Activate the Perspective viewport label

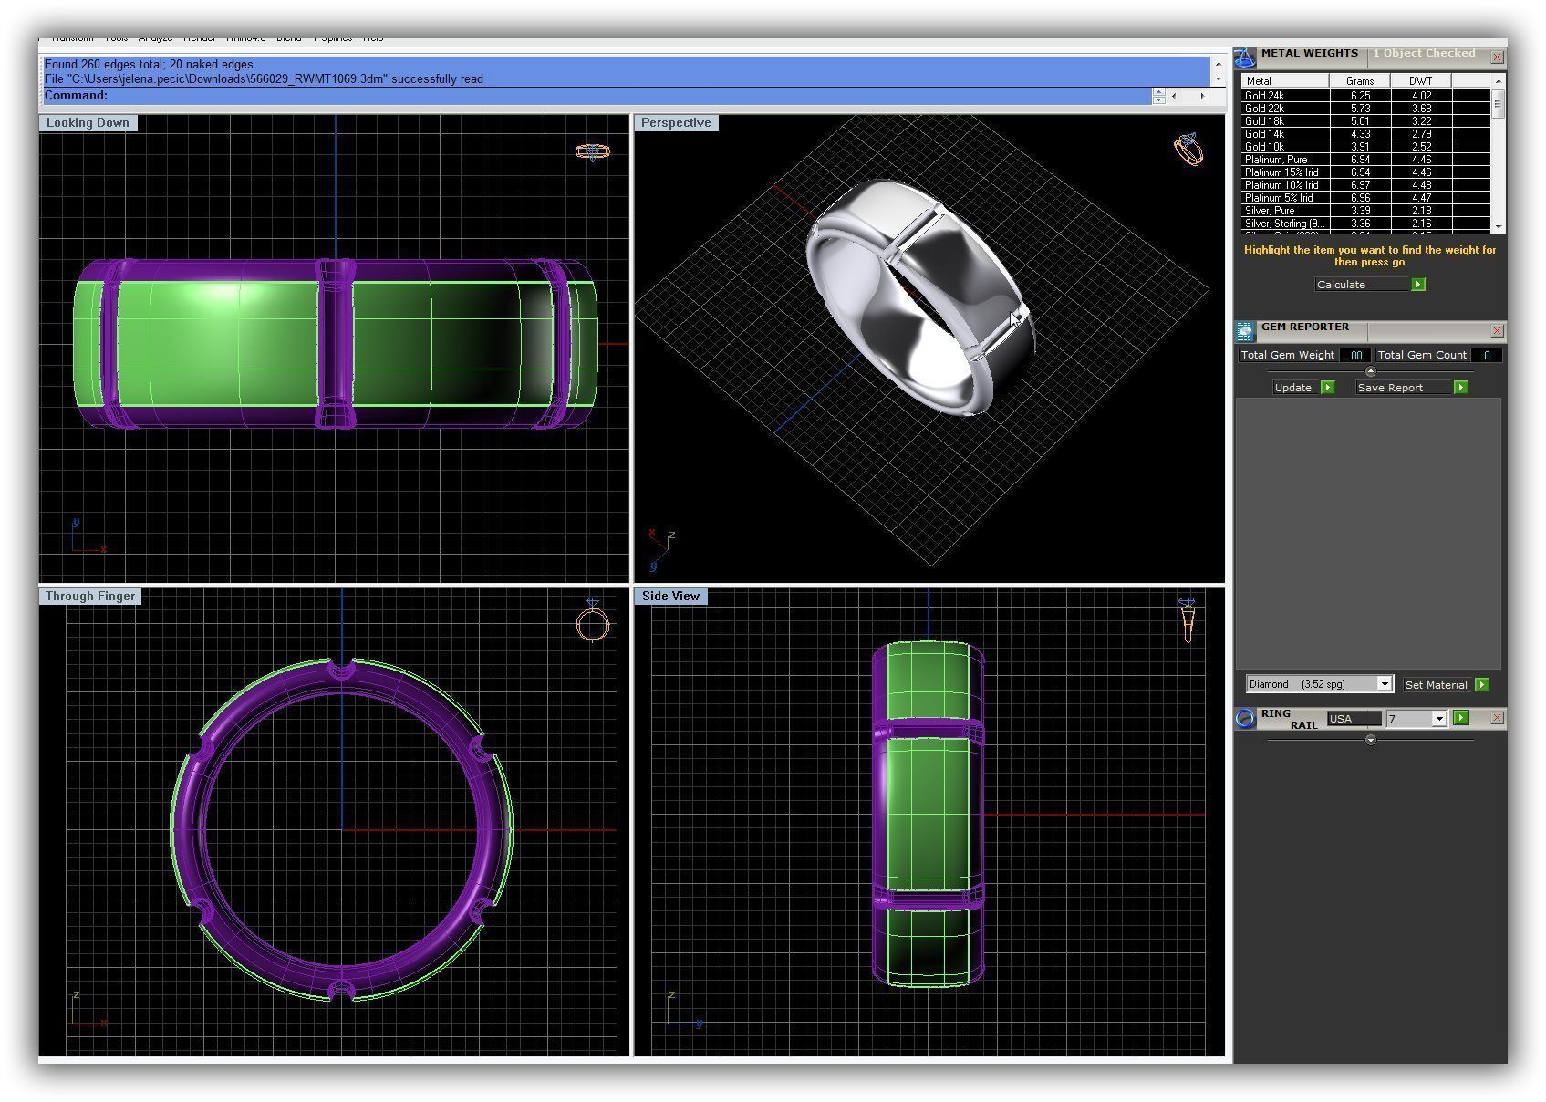(x=676, y=123)
